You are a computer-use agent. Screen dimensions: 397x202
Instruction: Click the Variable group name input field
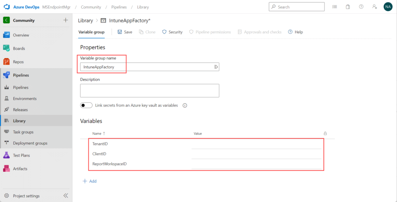(150, 67)
